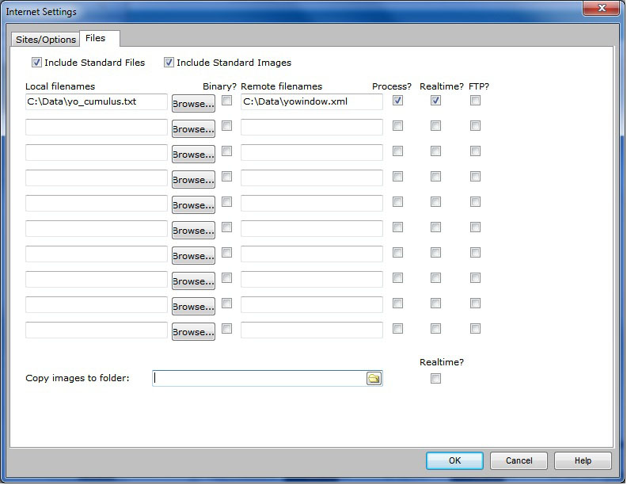Viewport: 627px width, 485px height.
Task: Switch to the Sites/Options tab
Action: tap(46, 40)
